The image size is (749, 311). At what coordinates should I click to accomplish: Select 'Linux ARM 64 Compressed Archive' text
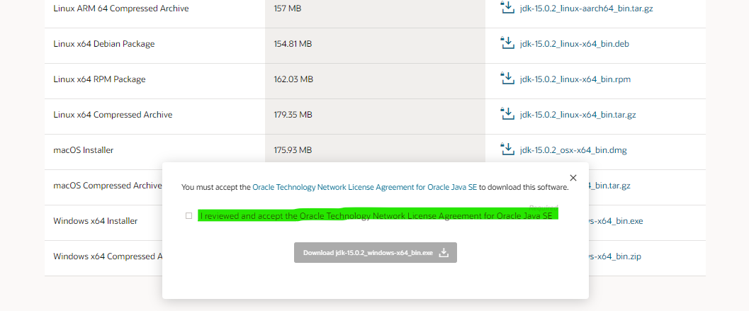121,9
